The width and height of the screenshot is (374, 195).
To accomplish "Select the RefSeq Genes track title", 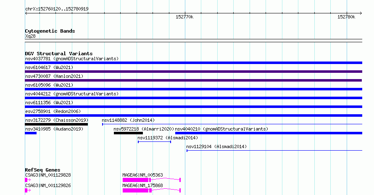I will 42,170.
